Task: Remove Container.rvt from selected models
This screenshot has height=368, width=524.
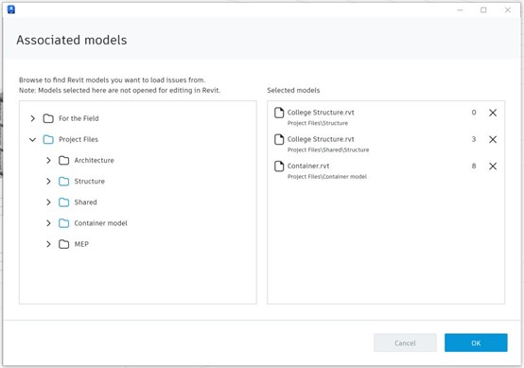Action: coord(493,166)
